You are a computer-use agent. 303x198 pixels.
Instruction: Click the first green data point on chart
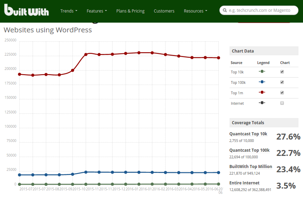coord(20,184)
